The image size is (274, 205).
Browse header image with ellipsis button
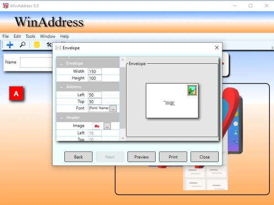pos(107,126)
